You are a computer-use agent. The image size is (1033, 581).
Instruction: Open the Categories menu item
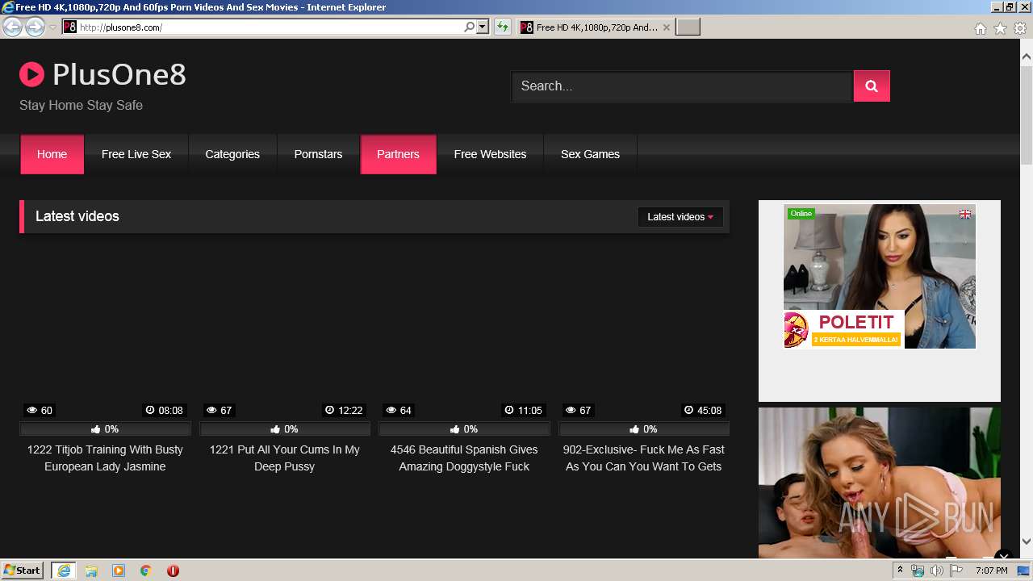pos(232,154)
